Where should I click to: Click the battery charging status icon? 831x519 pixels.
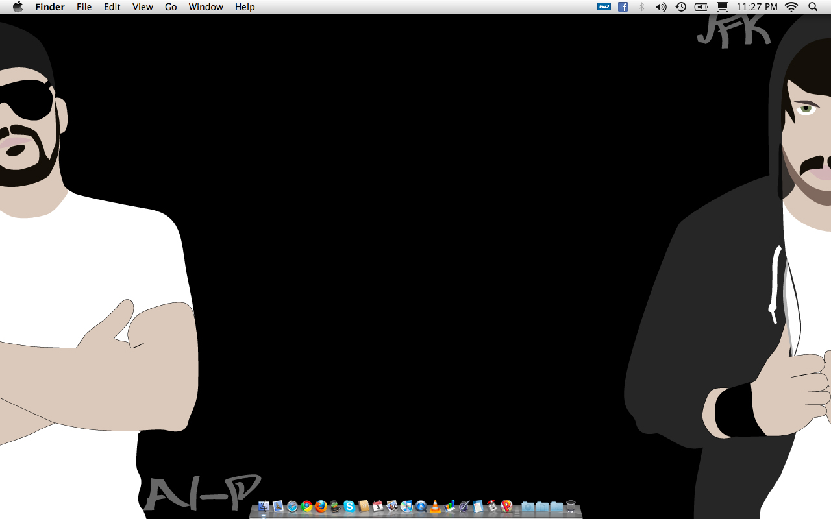click(x=701, y=6)
